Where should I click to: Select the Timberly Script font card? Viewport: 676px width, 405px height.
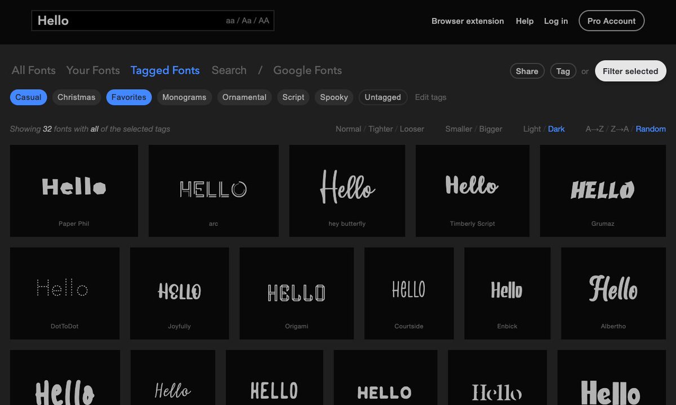(x=473, y=191)
